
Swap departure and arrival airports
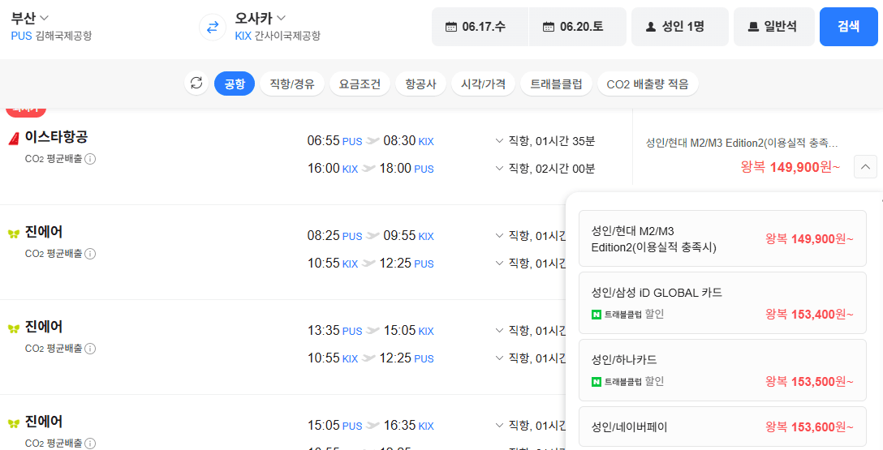pyautogui.click(x=213, y=27)
